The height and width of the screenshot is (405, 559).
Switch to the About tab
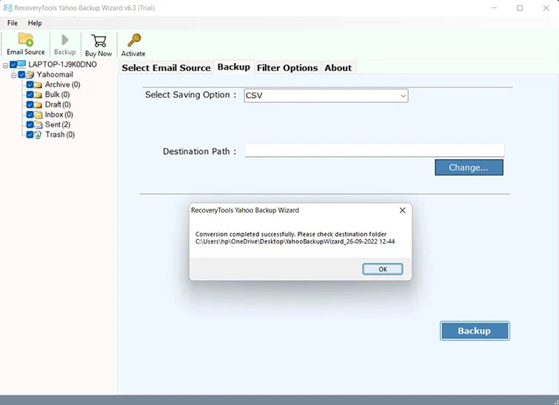[x=338, y=67]
